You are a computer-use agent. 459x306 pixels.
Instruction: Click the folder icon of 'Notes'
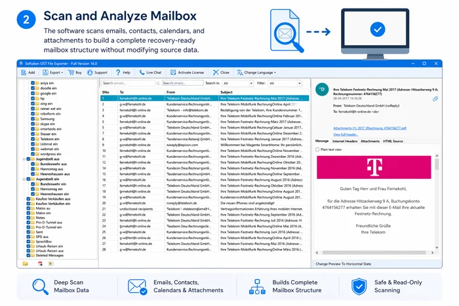(33, 218)
